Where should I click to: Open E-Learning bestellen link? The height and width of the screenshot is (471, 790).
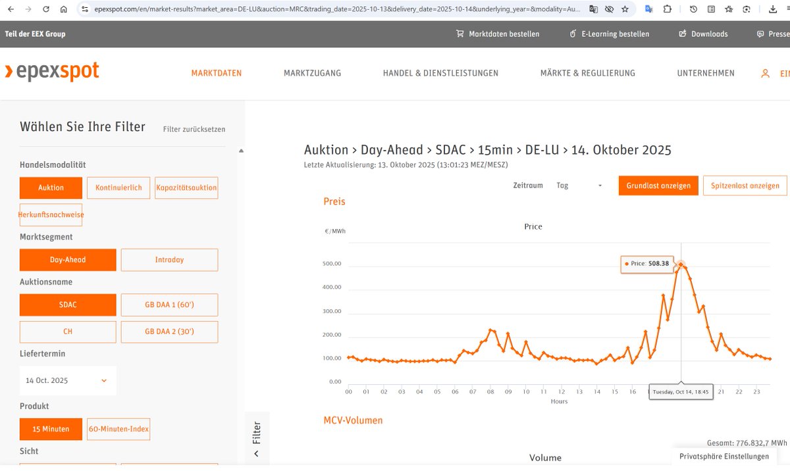pos(615,34)
